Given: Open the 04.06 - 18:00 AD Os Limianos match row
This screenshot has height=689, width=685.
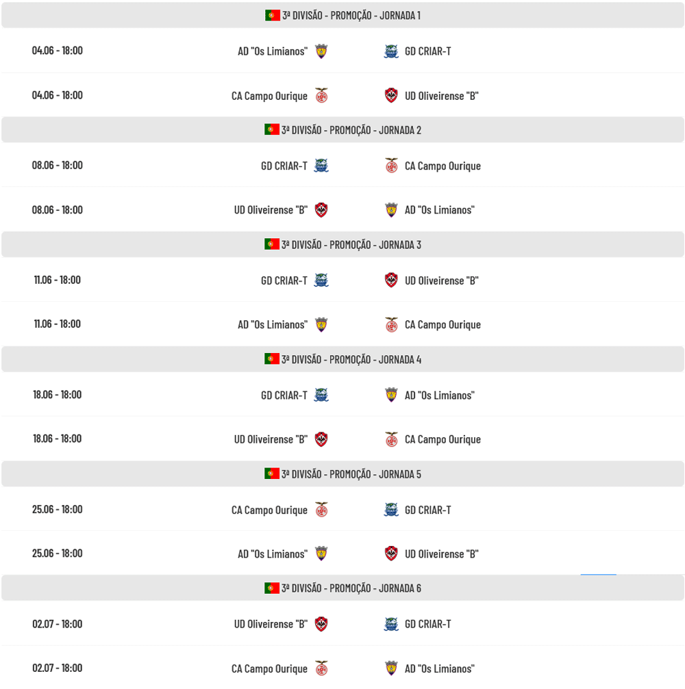Looking at the screenshot, I should click(342, 51).
